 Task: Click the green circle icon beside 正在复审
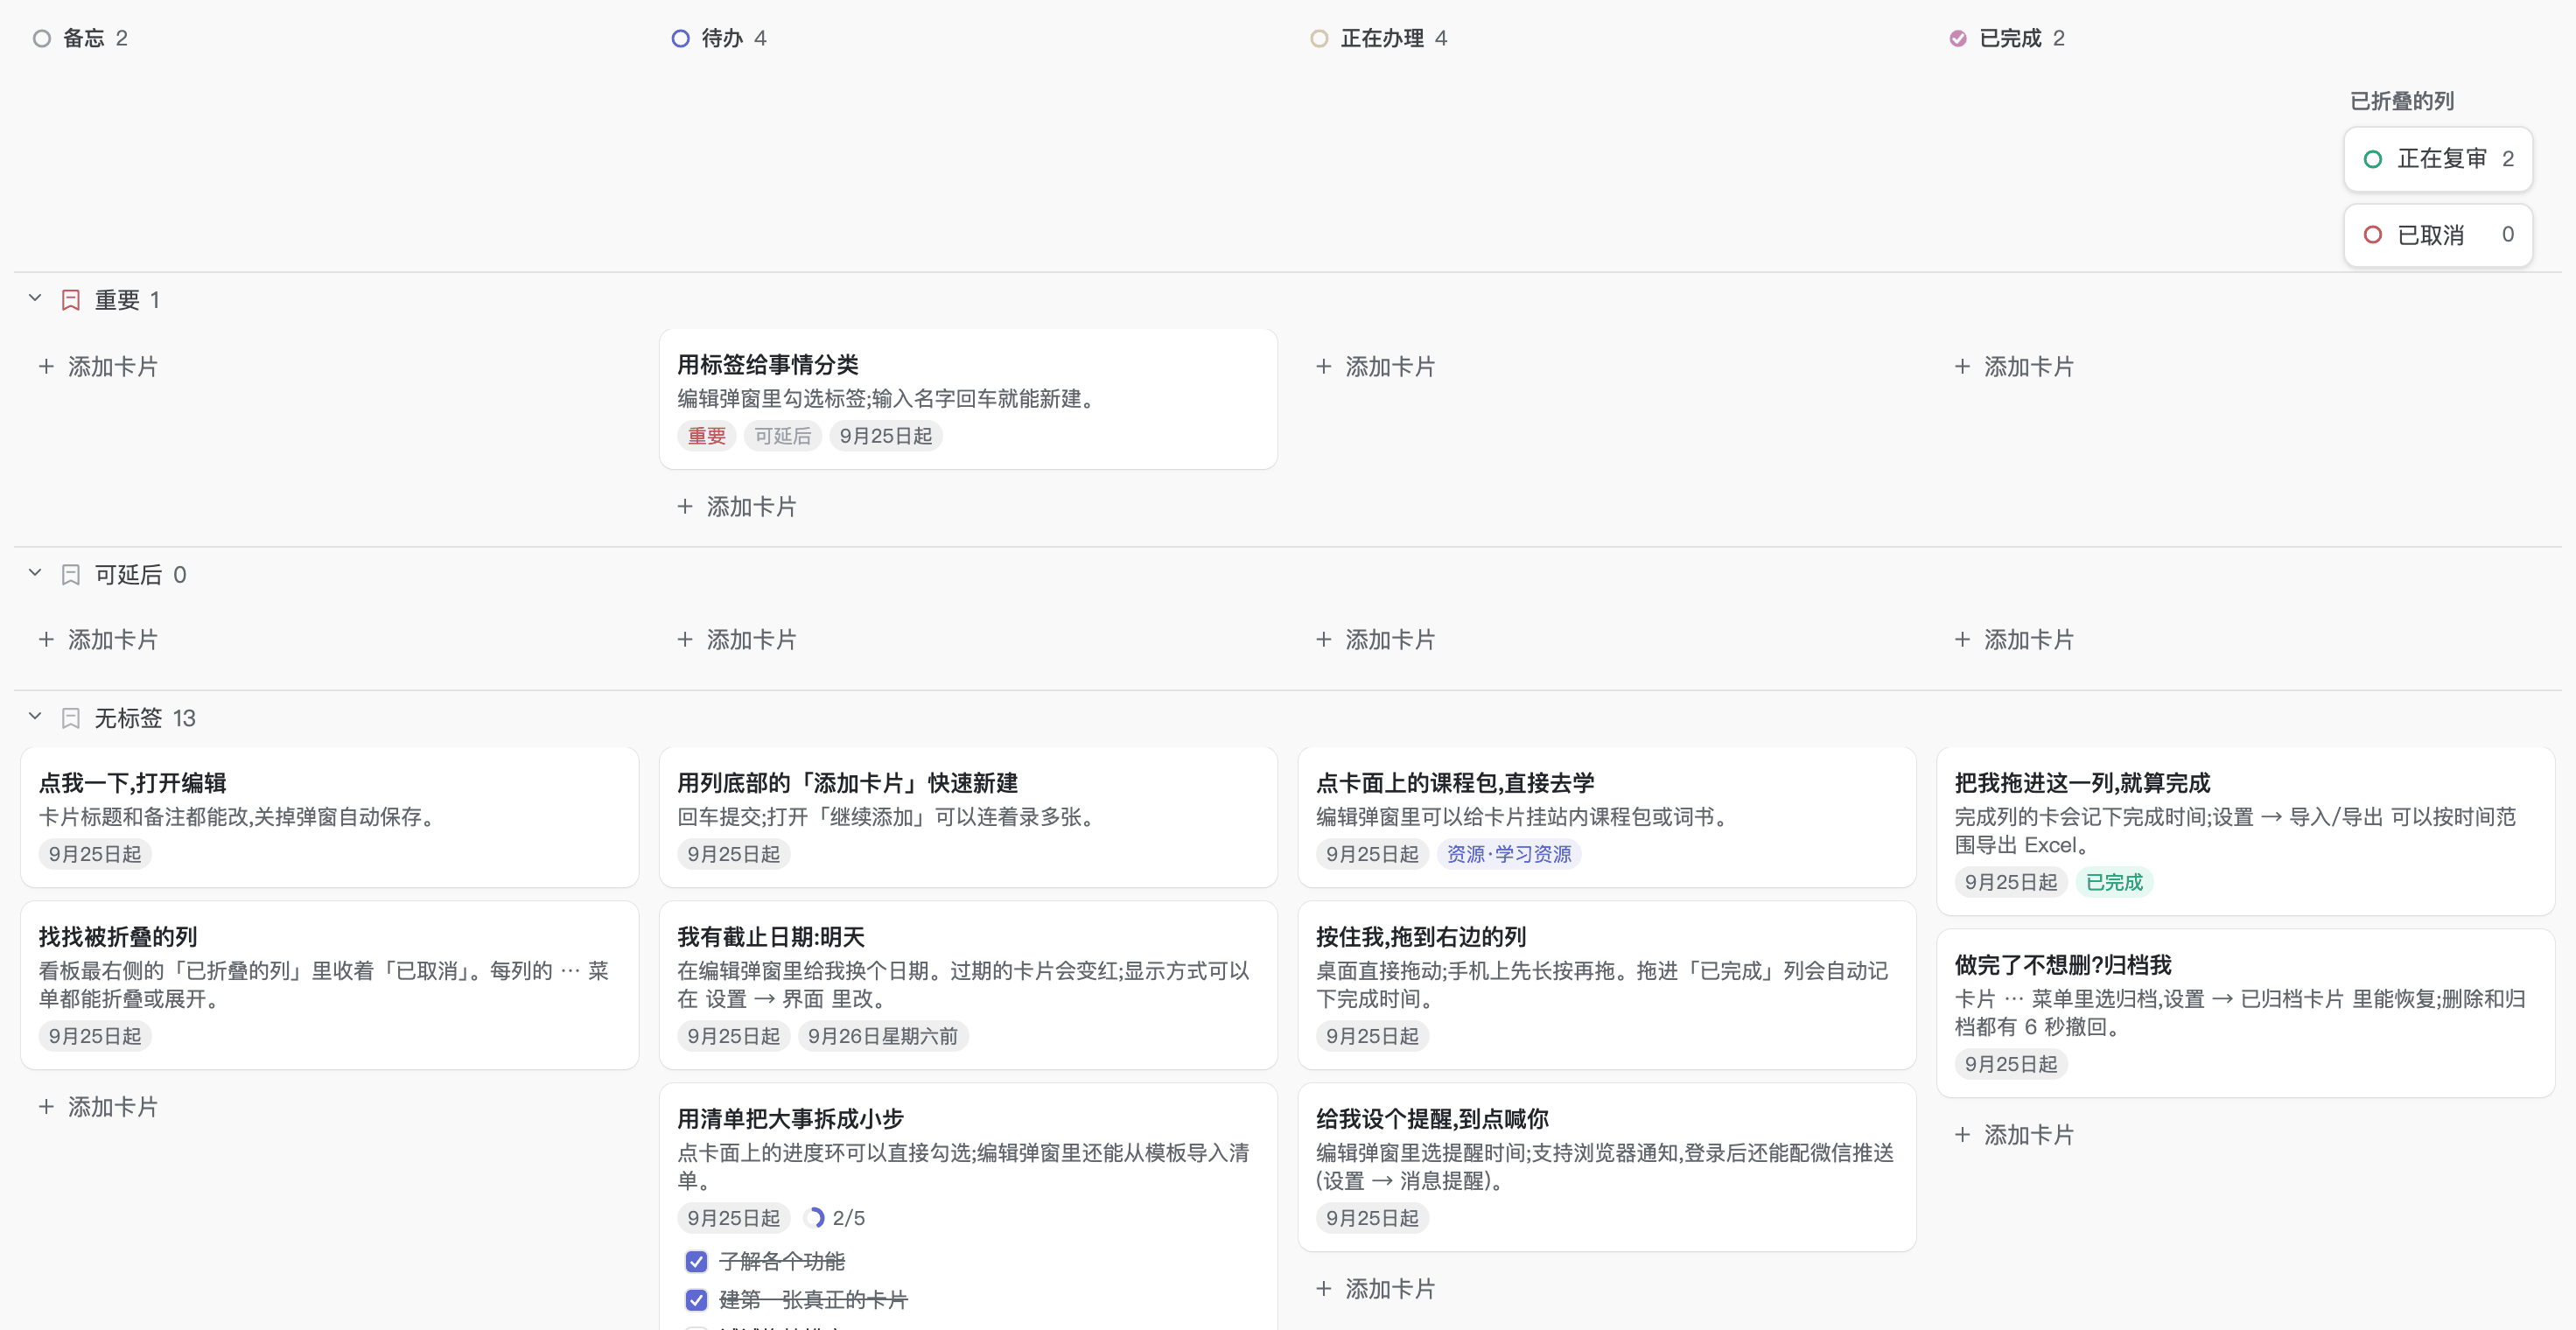point(2372,159)
